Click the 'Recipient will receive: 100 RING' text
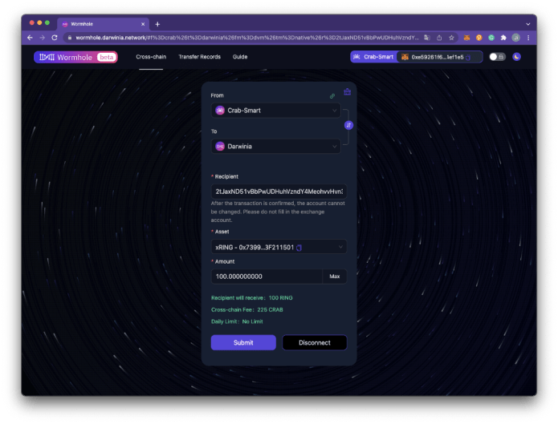Screen dimensions: 558x424 point(251,298)
